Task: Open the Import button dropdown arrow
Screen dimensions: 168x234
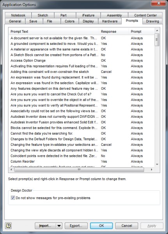Action: pos(59,226)
